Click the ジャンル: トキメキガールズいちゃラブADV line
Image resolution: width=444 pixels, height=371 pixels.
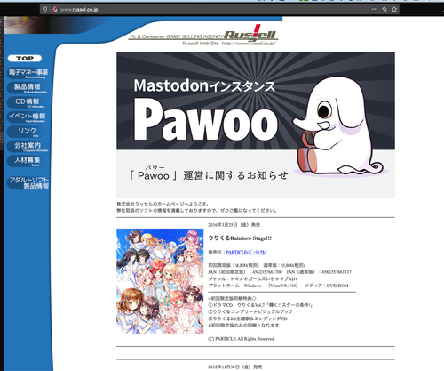(x=253, y=278)
